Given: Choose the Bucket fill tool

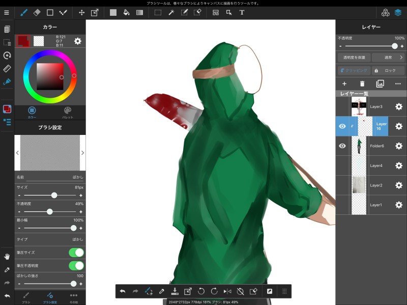Looking at the screenshot, I should 126,12.
